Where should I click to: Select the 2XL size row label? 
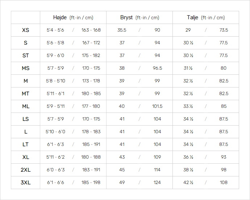point(25,170)
